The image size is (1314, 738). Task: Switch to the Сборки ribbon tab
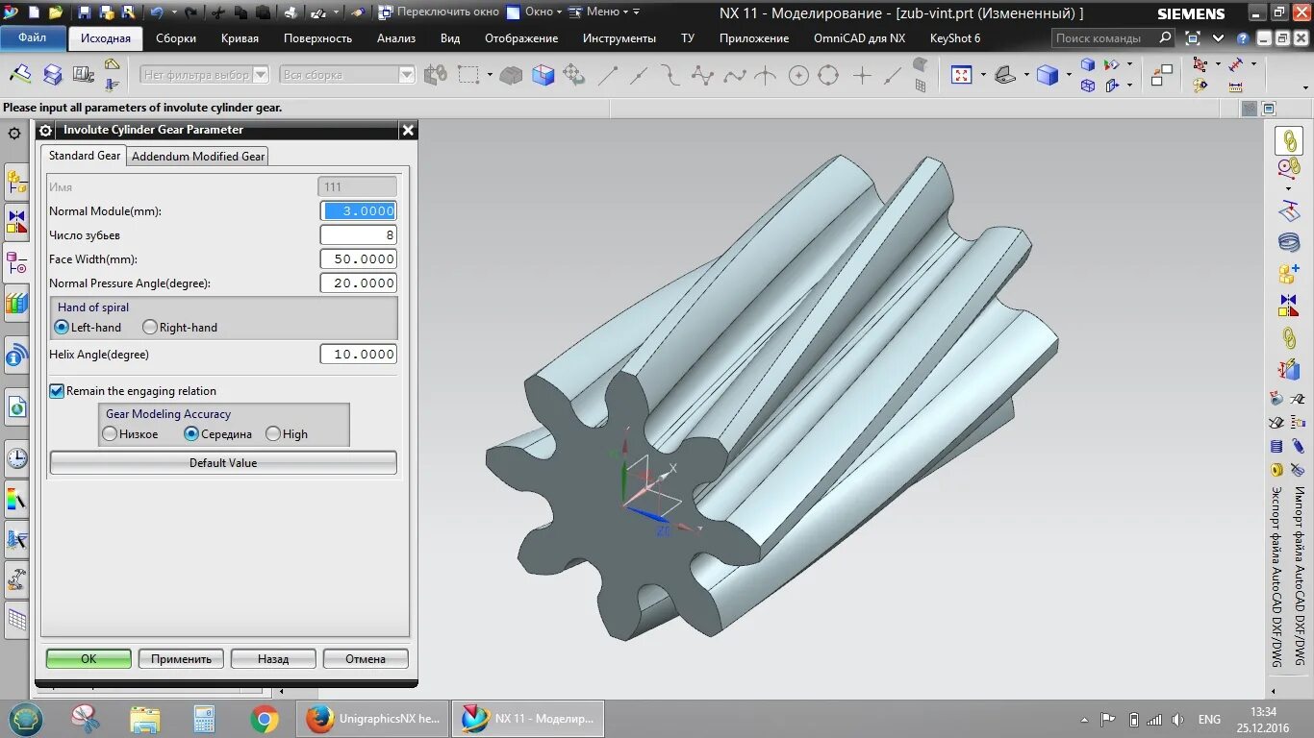[176, 38]
